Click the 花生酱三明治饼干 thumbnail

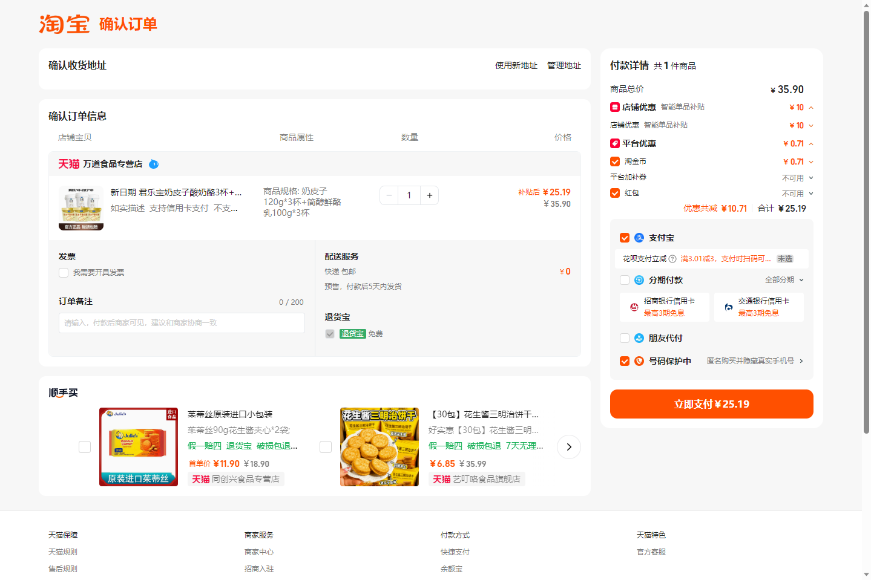(380, 447)
